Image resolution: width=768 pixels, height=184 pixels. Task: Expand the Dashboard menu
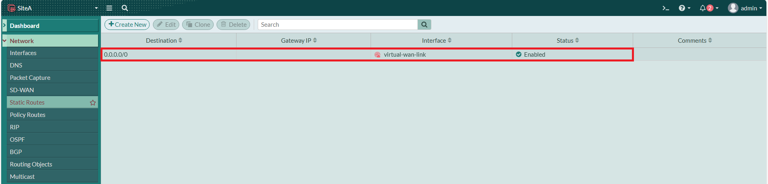(50, 26)
